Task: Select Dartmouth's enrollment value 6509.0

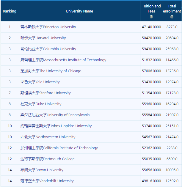Action: point(172,159)
